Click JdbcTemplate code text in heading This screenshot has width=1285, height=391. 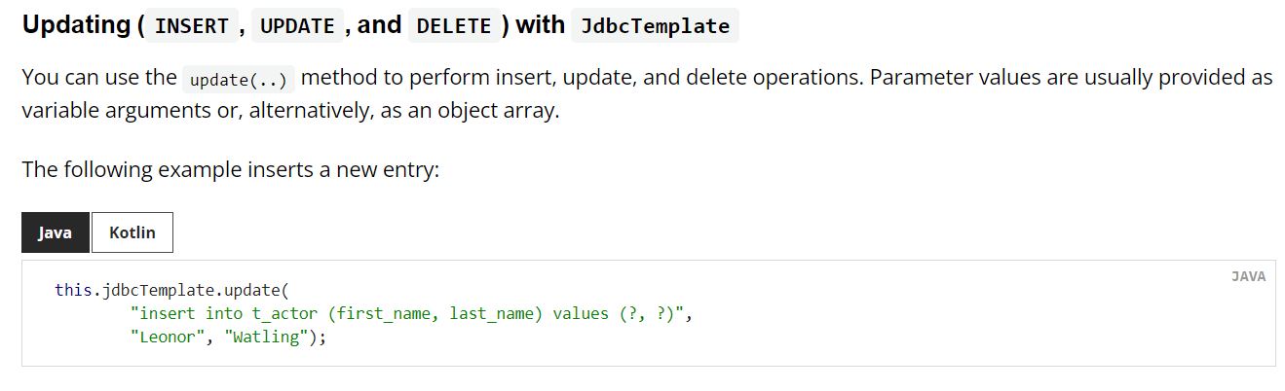pos(655,26)
